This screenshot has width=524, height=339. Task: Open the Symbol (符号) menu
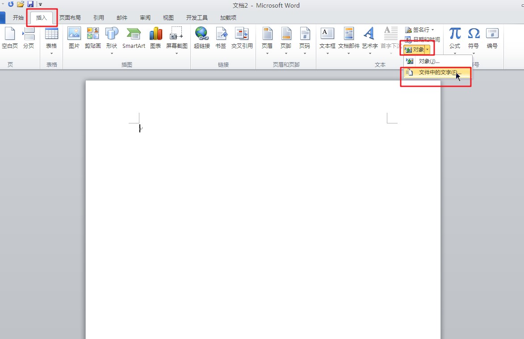pyautogui.click(x=474, y=41)
